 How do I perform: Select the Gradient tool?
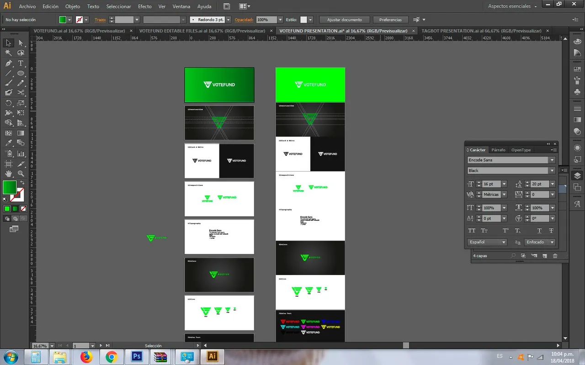21,133
